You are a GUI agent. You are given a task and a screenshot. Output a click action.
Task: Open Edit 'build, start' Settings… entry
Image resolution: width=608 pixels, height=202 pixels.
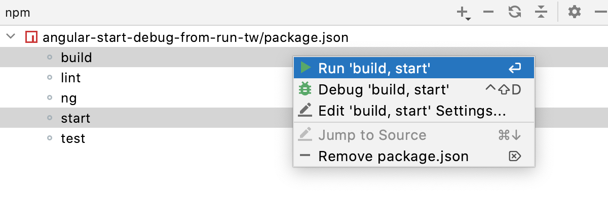pyautogui.click(x=413, y=111)
